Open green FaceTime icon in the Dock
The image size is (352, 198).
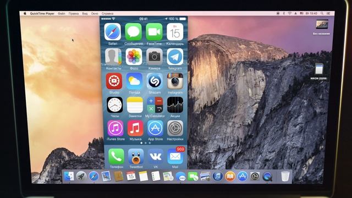click(x=193, y=176)
